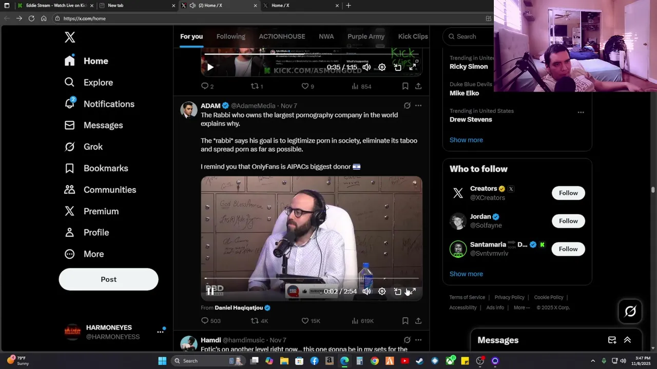Repost the ADAM post with 4K reposts

[259, 321]
